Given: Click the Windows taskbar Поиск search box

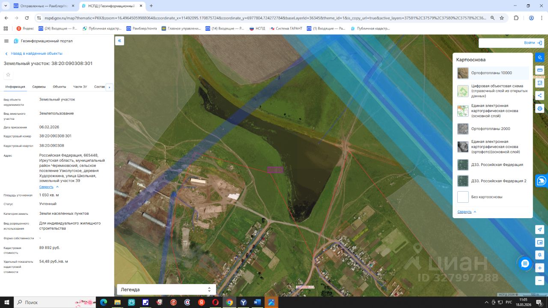Looking at the screenshot, I should coord(55,302).
